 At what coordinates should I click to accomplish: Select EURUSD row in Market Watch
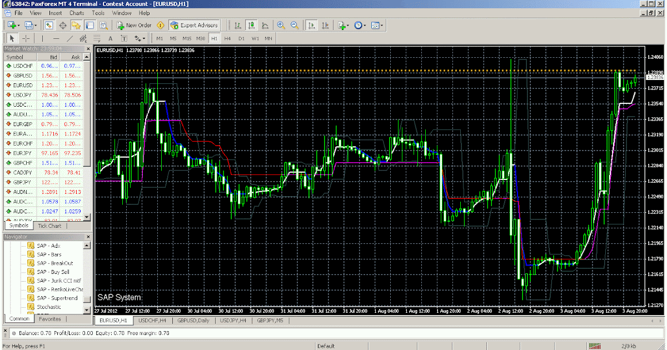click(x=43, y=85)
